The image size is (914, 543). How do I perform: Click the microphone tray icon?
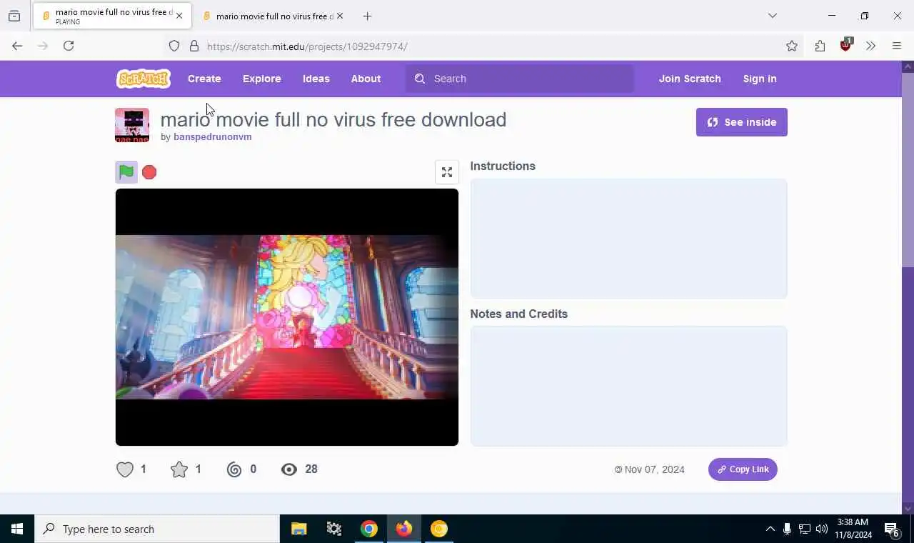click(787, 529)
